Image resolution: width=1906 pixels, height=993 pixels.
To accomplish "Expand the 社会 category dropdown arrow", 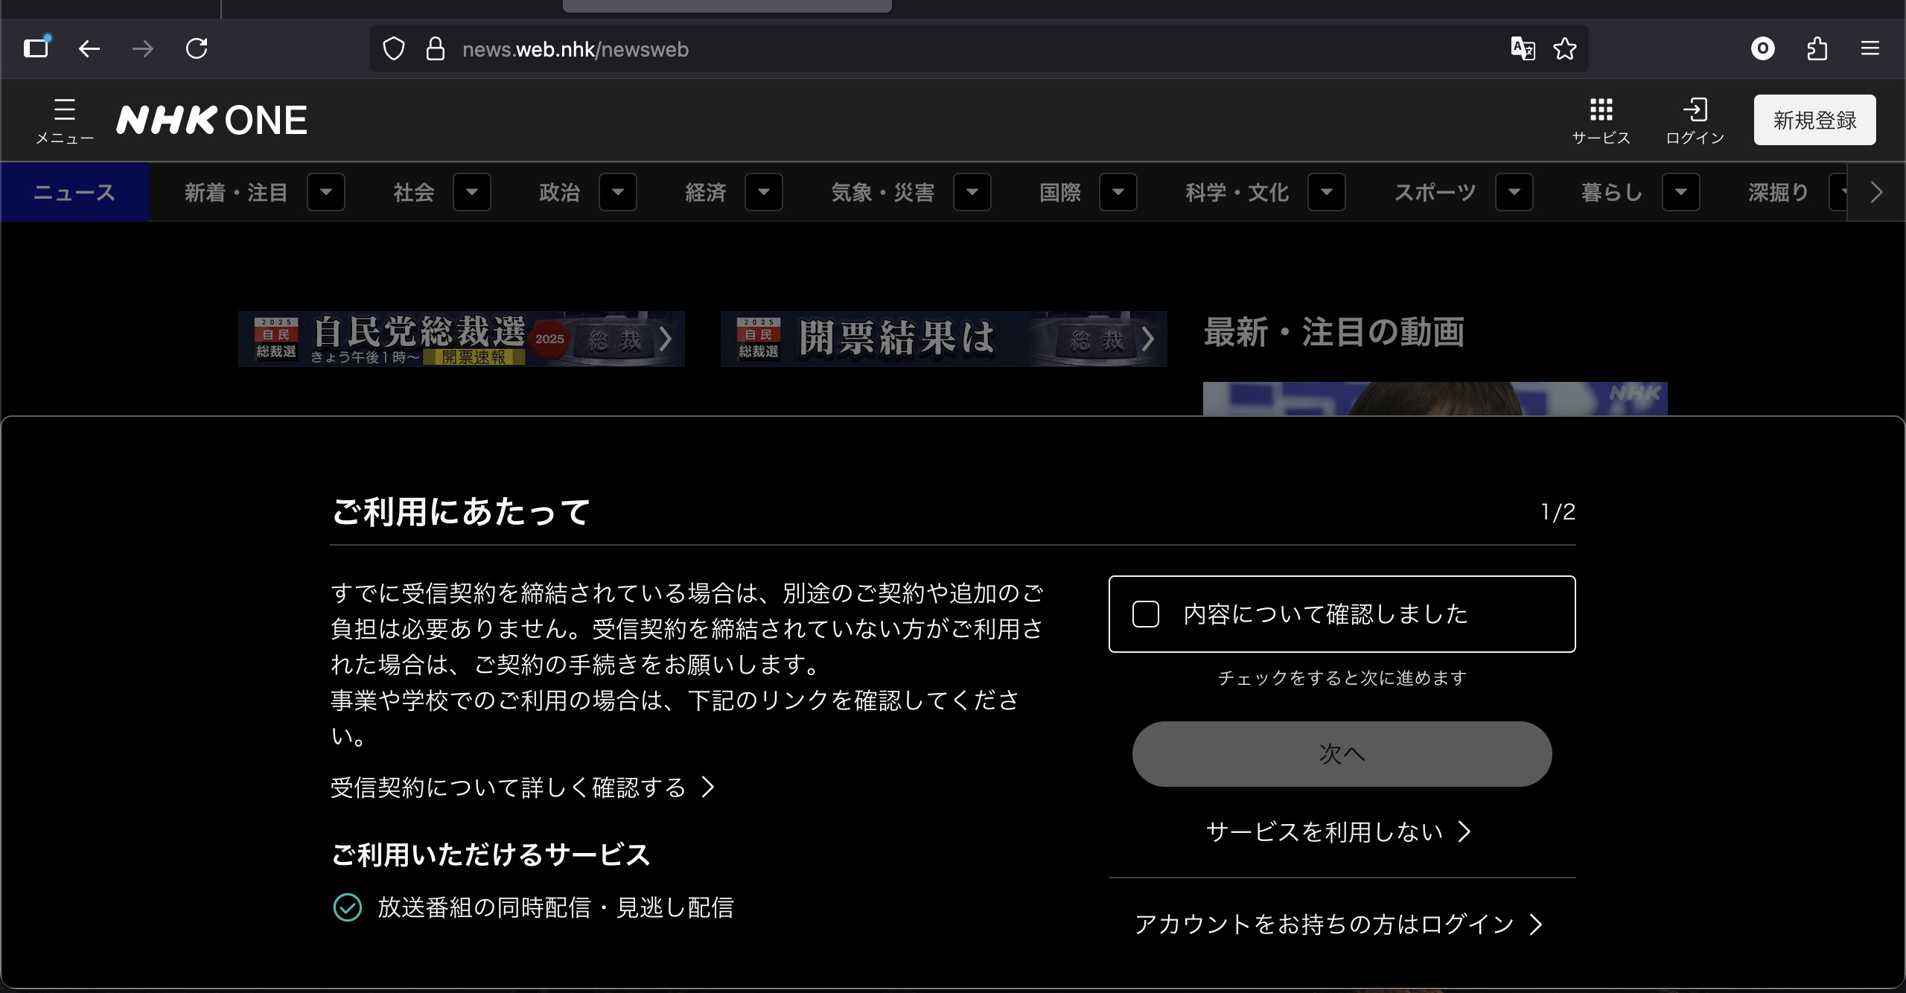I will (x=472, y=192).
